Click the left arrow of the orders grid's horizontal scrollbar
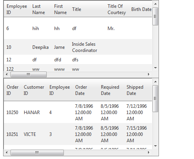This screenshot has width=194, height=159. [x=7, y=152]
